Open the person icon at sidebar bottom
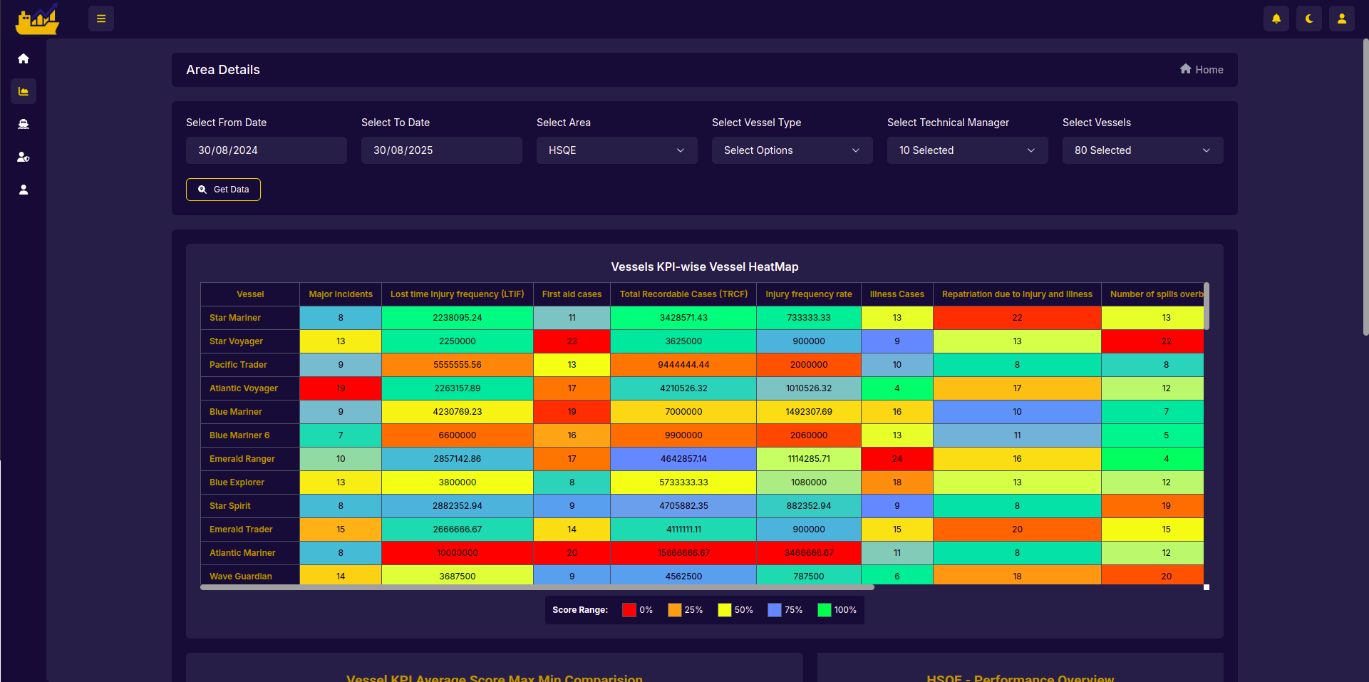 click(x=24, y=190)
